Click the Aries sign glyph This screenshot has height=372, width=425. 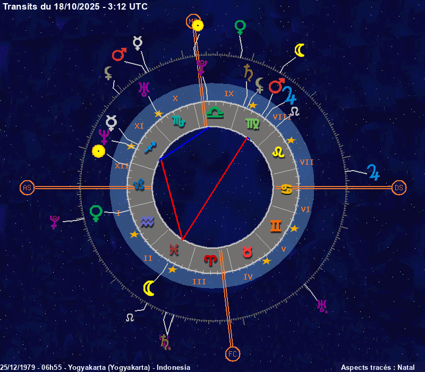click(x=211, y=259)
